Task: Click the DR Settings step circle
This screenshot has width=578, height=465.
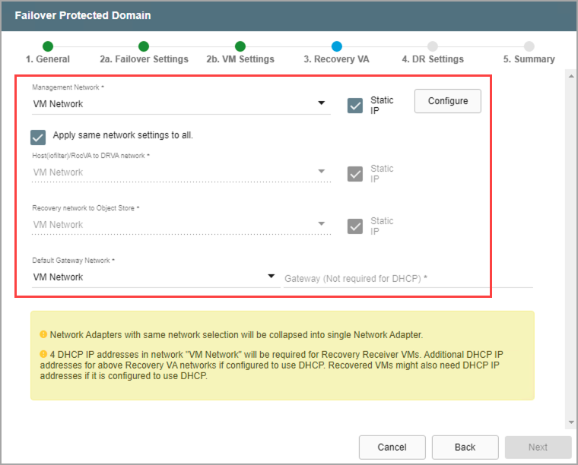Action: coord(433,46)
